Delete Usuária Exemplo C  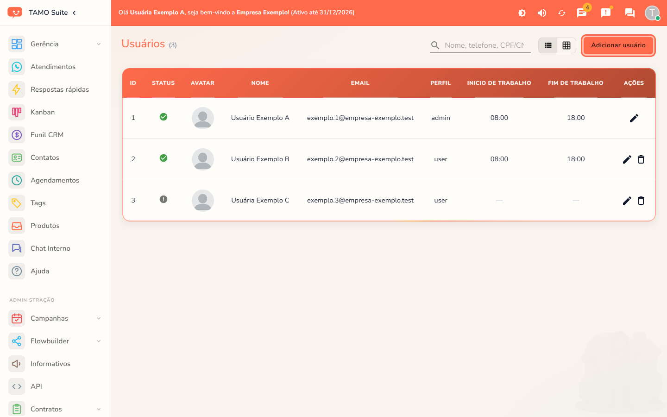(x=641, y=201)
